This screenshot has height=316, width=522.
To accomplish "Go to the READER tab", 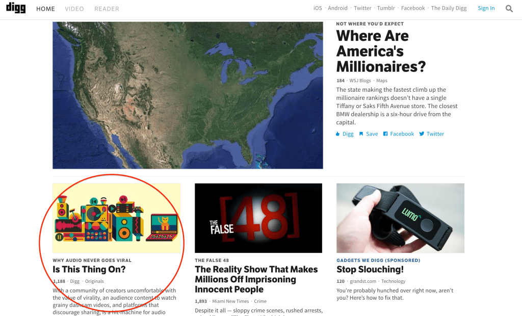I will [107, 9].
